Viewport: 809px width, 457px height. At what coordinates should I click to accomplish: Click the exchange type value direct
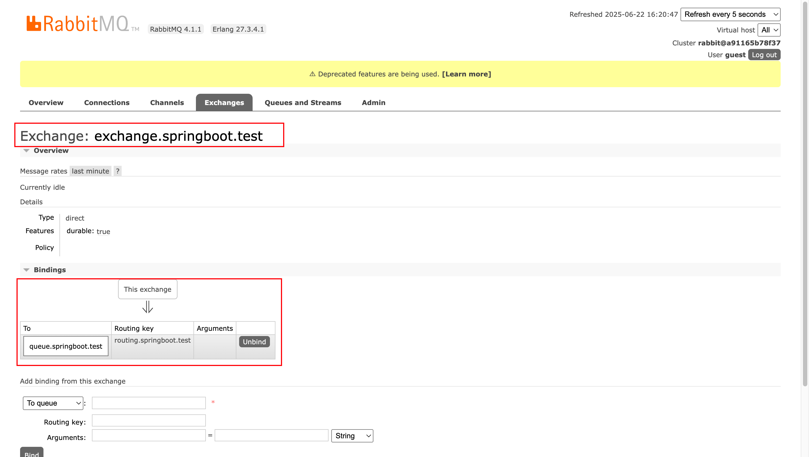click(75, 218)
